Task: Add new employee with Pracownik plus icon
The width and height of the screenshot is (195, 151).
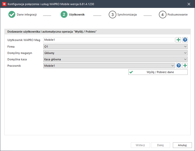Action: coord(185,65)
